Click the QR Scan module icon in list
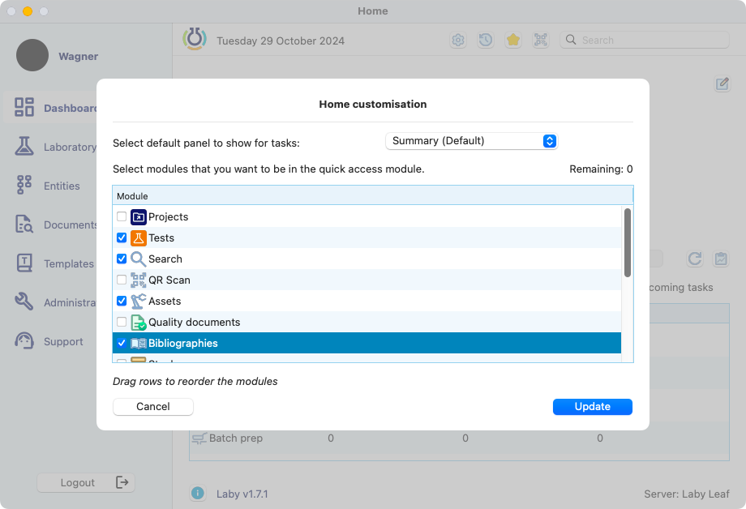The width and height of the screenshot is (746, 509). pyautogui.click(x=139, y=280)
